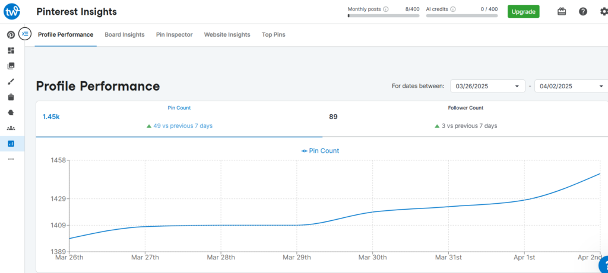This screenshot has height=273, width=608.
Task: Click the 1409 y-axis label
Action: point(58,225)
